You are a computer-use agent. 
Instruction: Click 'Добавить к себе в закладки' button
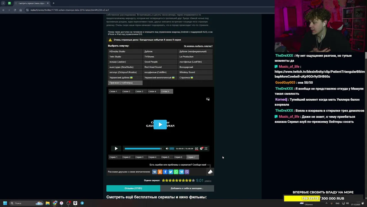[x=187, y=188]
